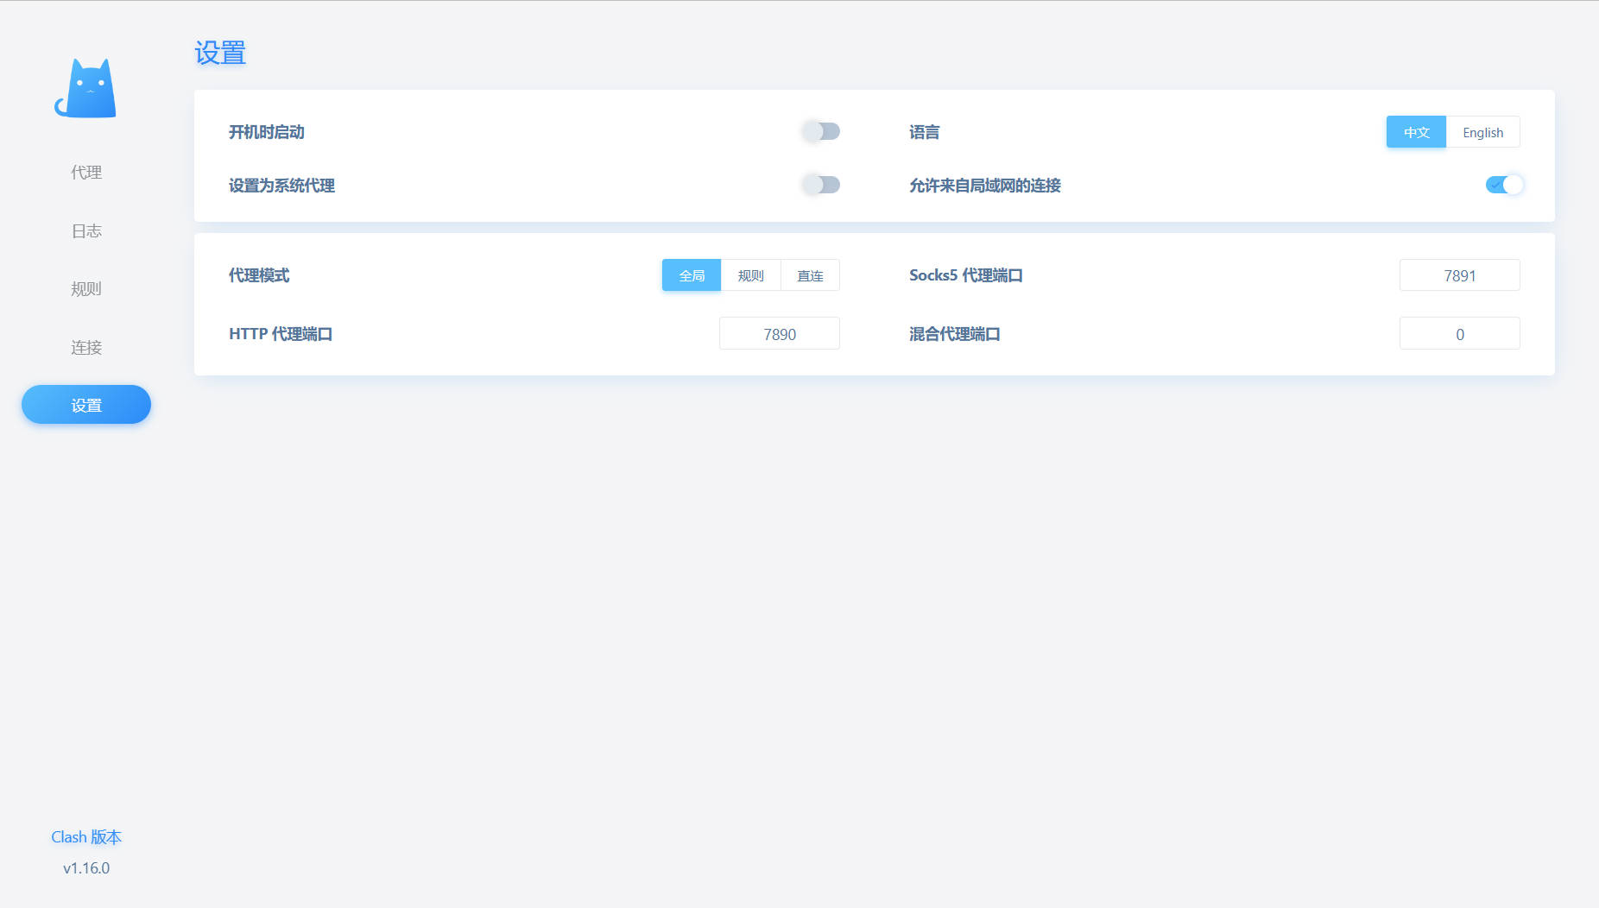Enable the 开机时启动 switch
Image resolution: width=1599 pixels, height=908 pixels.
pos(820,131)
